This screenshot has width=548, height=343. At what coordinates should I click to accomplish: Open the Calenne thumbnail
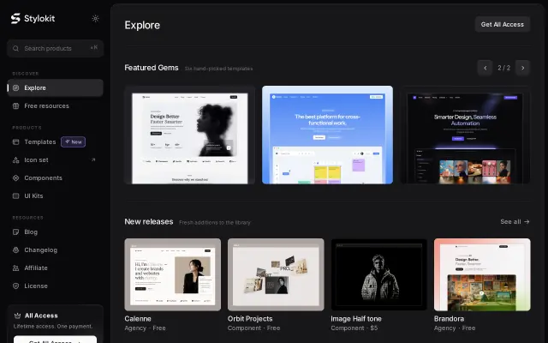click(173, 274)
